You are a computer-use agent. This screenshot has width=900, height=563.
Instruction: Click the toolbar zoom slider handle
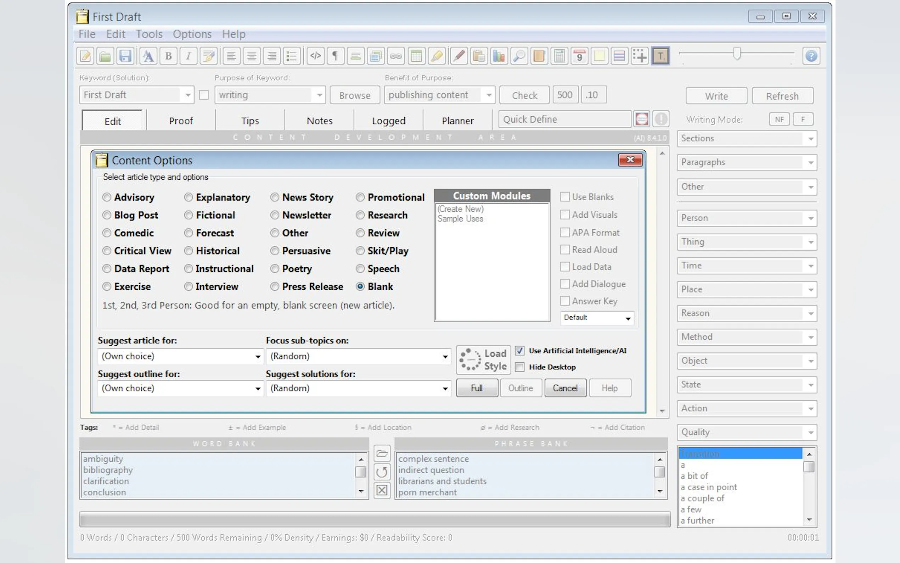click(x=737, y=54)
